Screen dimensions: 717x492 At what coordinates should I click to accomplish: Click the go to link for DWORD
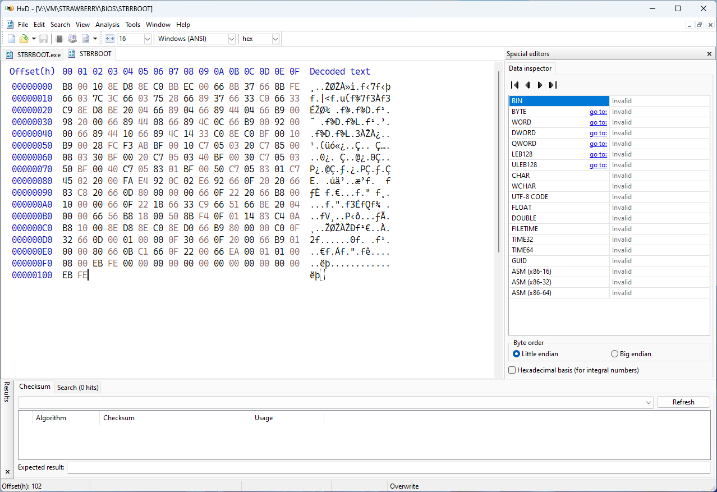[x=597, y=133]
